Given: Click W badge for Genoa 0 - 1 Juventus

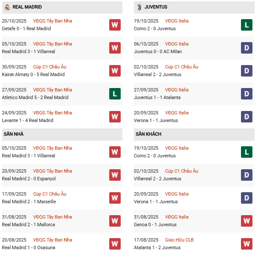Looking at the screenshot, I should [246, 221].
